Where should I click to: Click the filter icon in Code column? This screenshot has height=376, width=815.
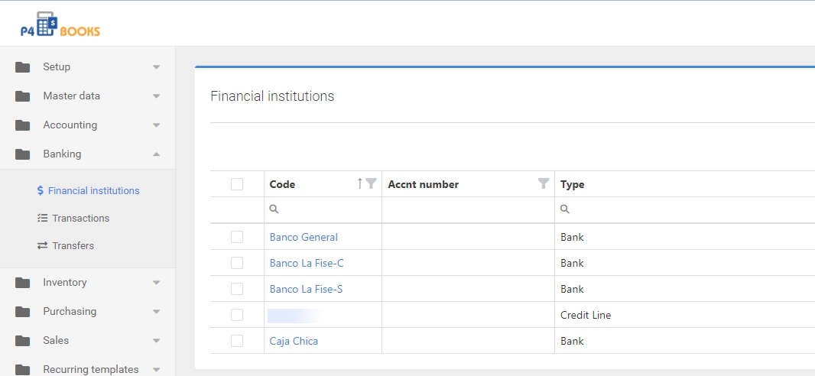tap(371, 183)
